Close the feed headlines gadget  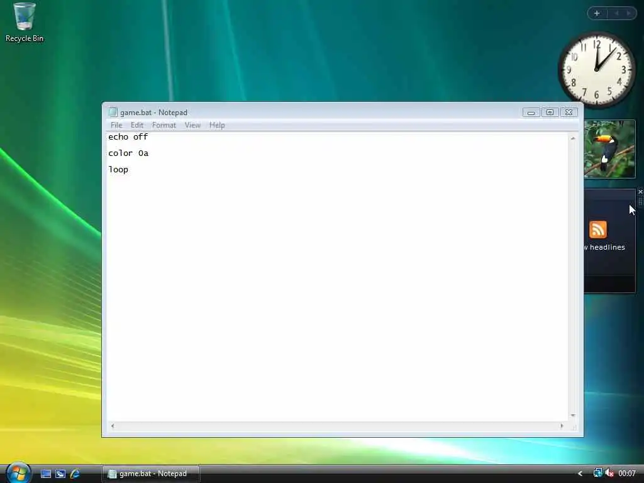(640, 192)
